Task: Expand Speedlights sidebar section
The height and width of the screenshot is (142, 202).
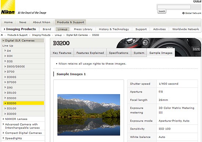Action: pos(23,138)
